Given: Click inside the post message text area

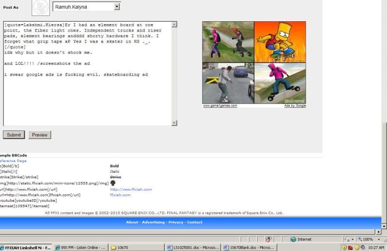Looking at the screenshot, I should pos(87,97).
